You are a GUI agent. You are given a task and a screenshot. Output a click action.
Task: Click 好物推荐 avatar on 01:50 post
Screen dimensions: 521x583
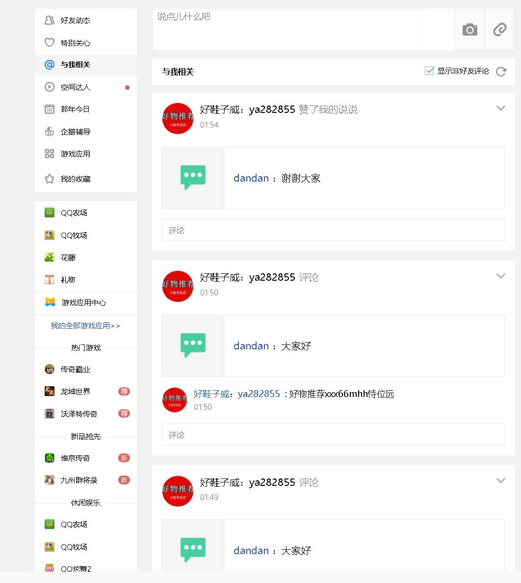tap(178, 286)
